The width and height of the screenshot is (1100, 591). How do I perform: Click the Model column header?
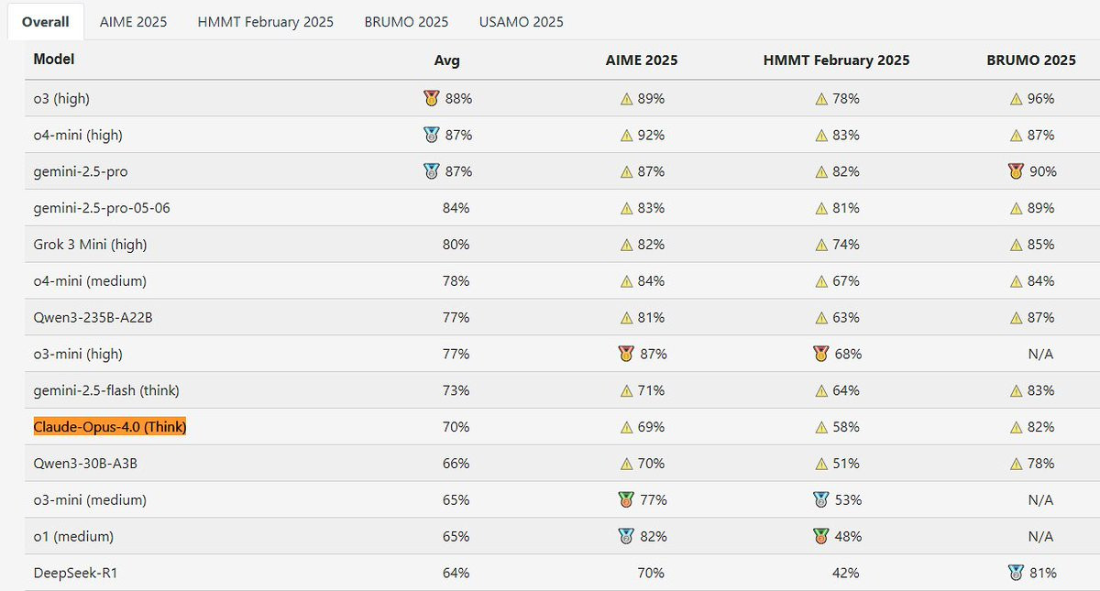[x=54, y=60]
